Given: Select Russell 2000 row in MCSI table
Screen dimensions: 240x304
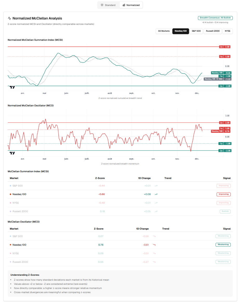Looking at the screenshot, I should point(120,211).
